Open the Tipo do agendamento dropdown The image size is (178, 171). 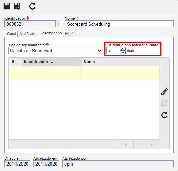click(56, 51)
